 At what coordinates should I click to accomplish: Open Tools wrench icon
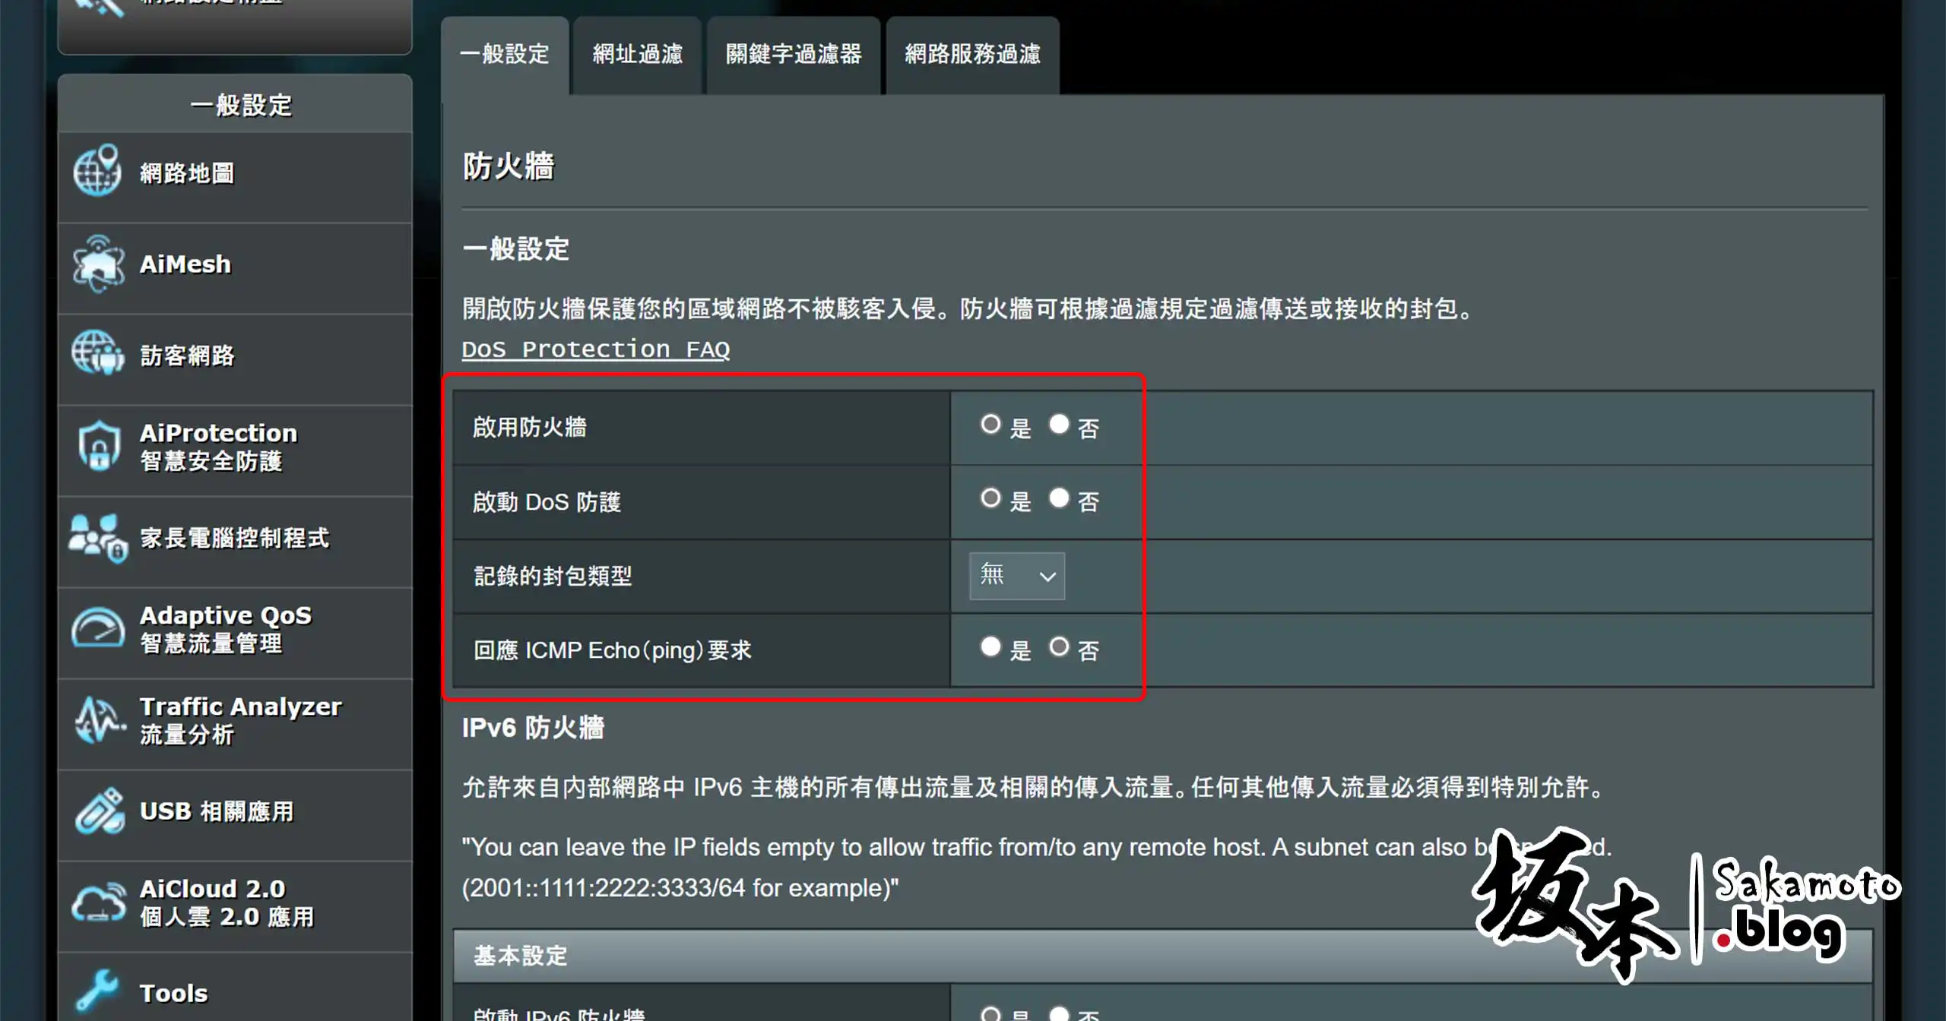[97, 991]
